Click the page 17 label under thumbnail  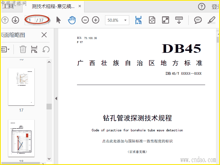pos(21,110)
